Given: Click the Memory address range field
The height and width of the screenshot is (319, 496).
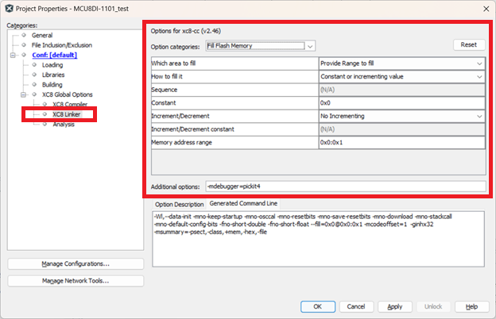Looking at the screenshot, I should click(401, 143).
